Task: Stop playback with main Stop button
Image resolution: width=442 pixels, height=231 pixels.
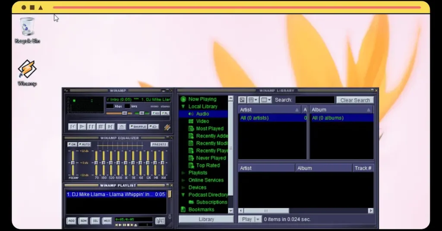Action: coord(101,127)
